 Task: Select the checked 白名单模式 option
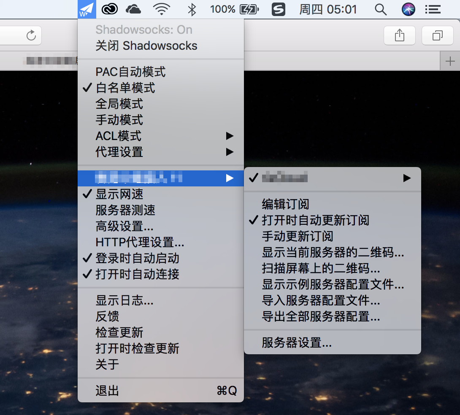[161, 88]
